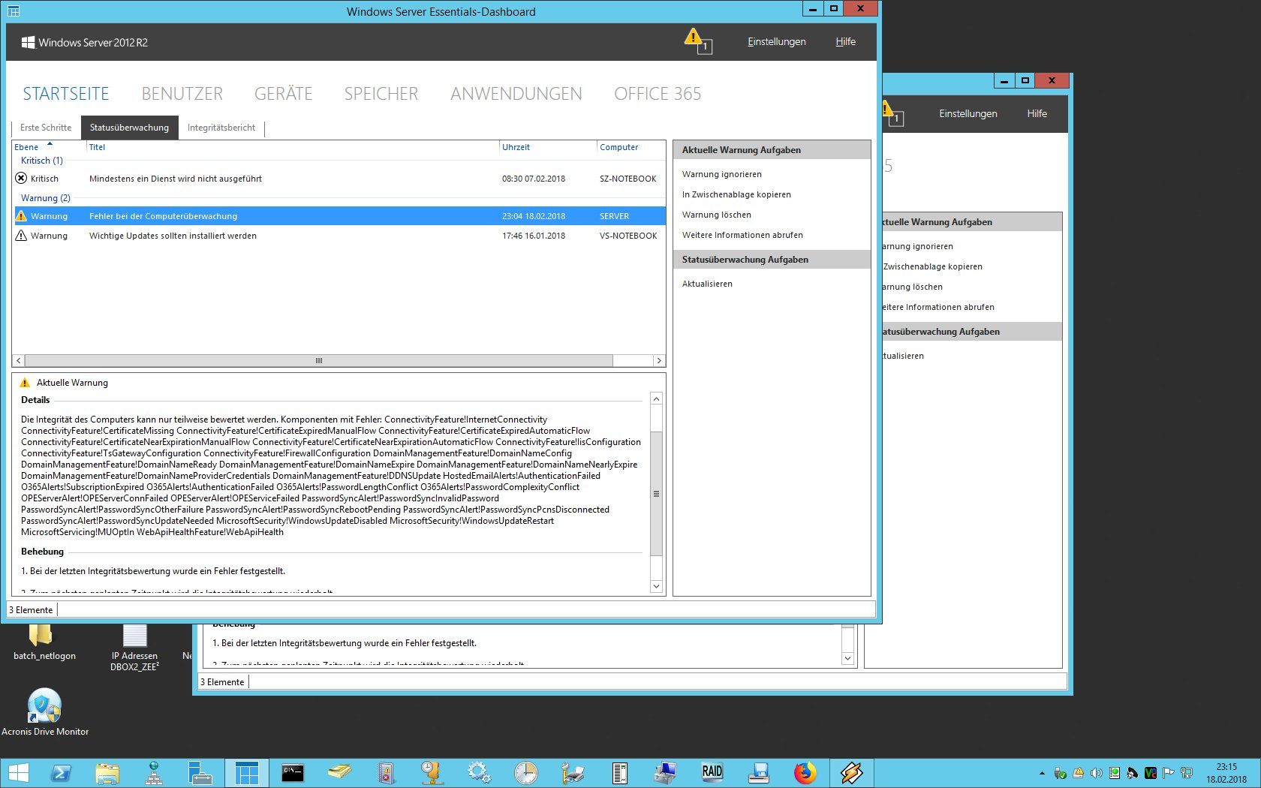Open the clock-and-gear scheduler taskbar icon
Image resolution: width=1261 pixels, height=788 pixels.
pyautogui.click(x=432, y=773)
